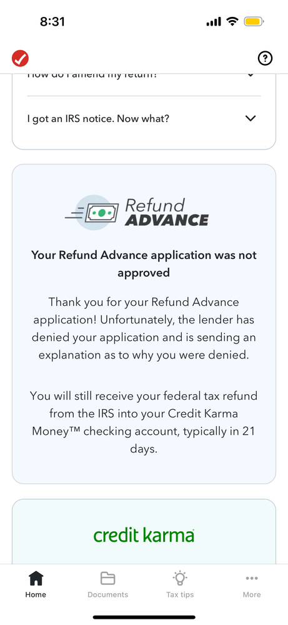The width and height of the screenshot is (288, 625).
Task: Tap the home indicator bar at bottom
Action: point(144,617)
